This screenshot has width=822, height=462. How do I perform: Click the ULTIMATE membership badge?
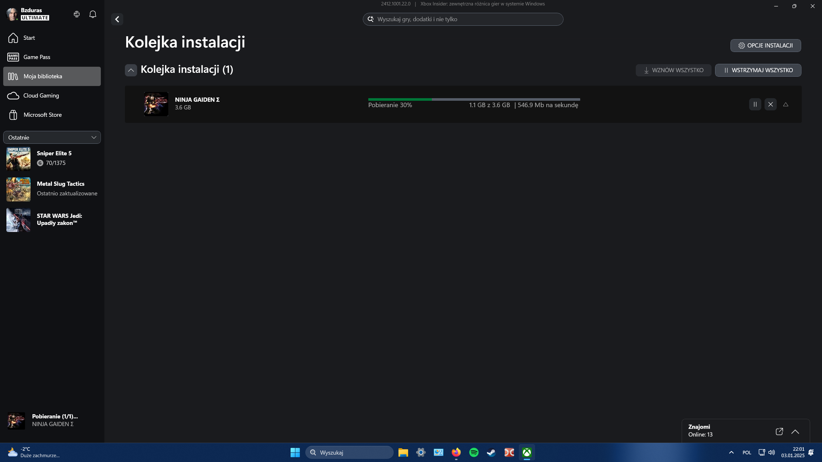pos(35,18)
